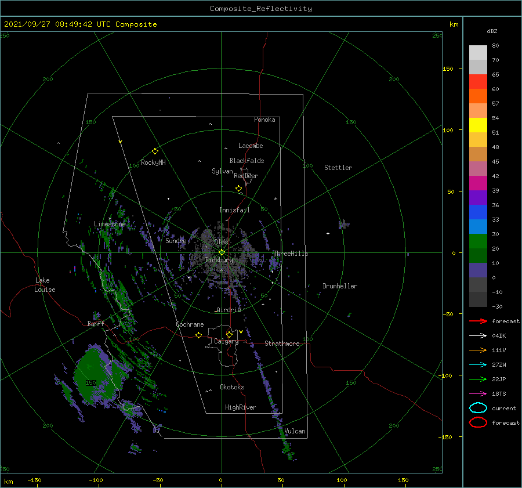Click the Drumheller city label
Viewport: 522px width, 488px height.
coord(340,286)
